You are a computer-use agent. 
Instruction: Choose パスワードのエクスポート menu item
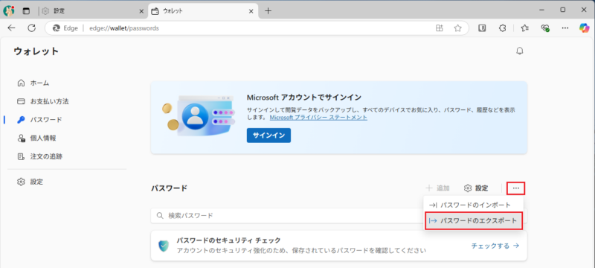point(474,220)
